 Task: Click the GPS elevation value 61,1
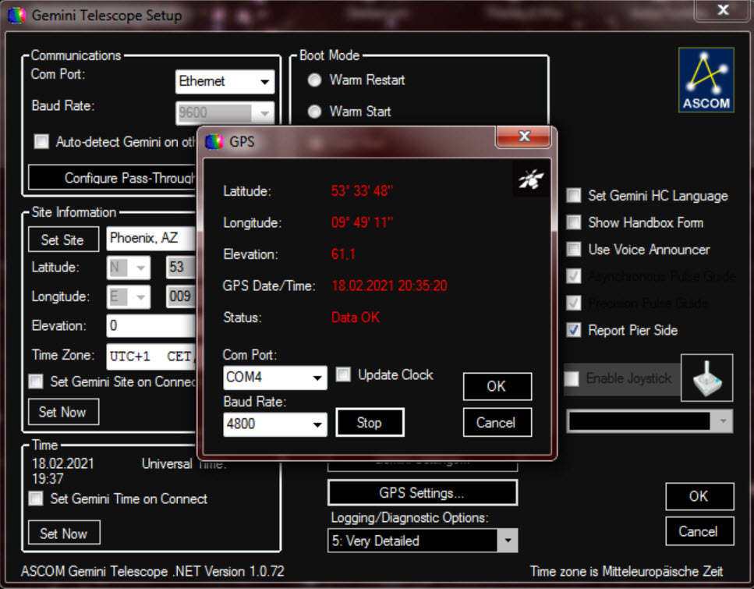tap(343, 254)
